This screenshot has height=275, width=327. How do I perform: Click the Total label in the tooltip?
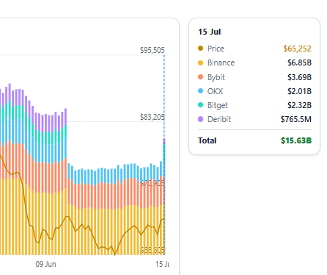pos(207,140)
